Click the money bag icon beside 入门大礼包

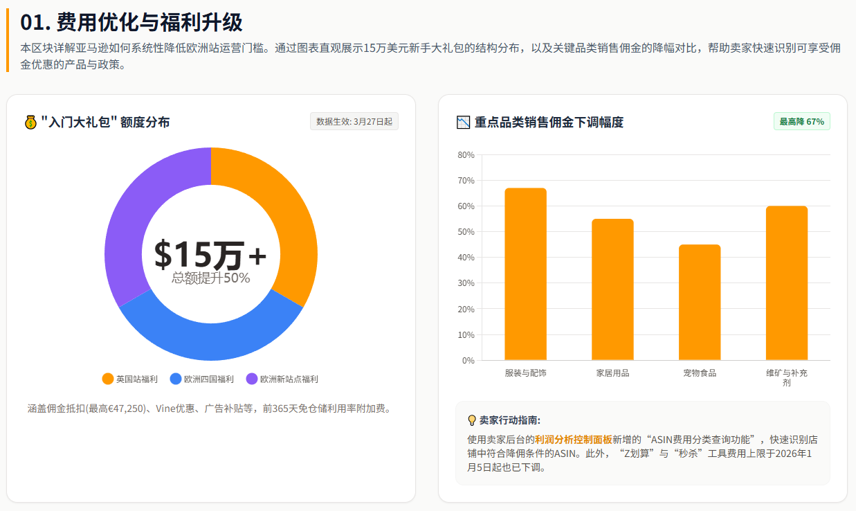pos(30,123)
